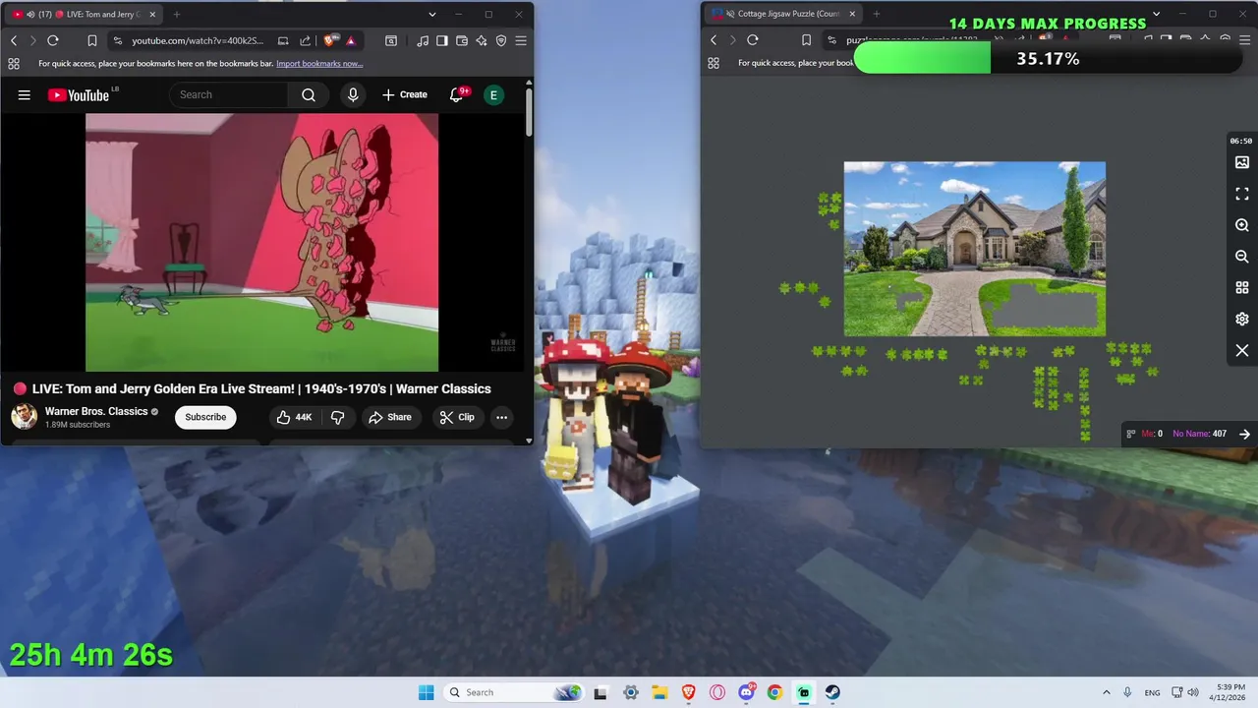Zoom in on the jigsaw puzzle
The width and height of the screenshot is (1258, 708).
coord(1242,225)
